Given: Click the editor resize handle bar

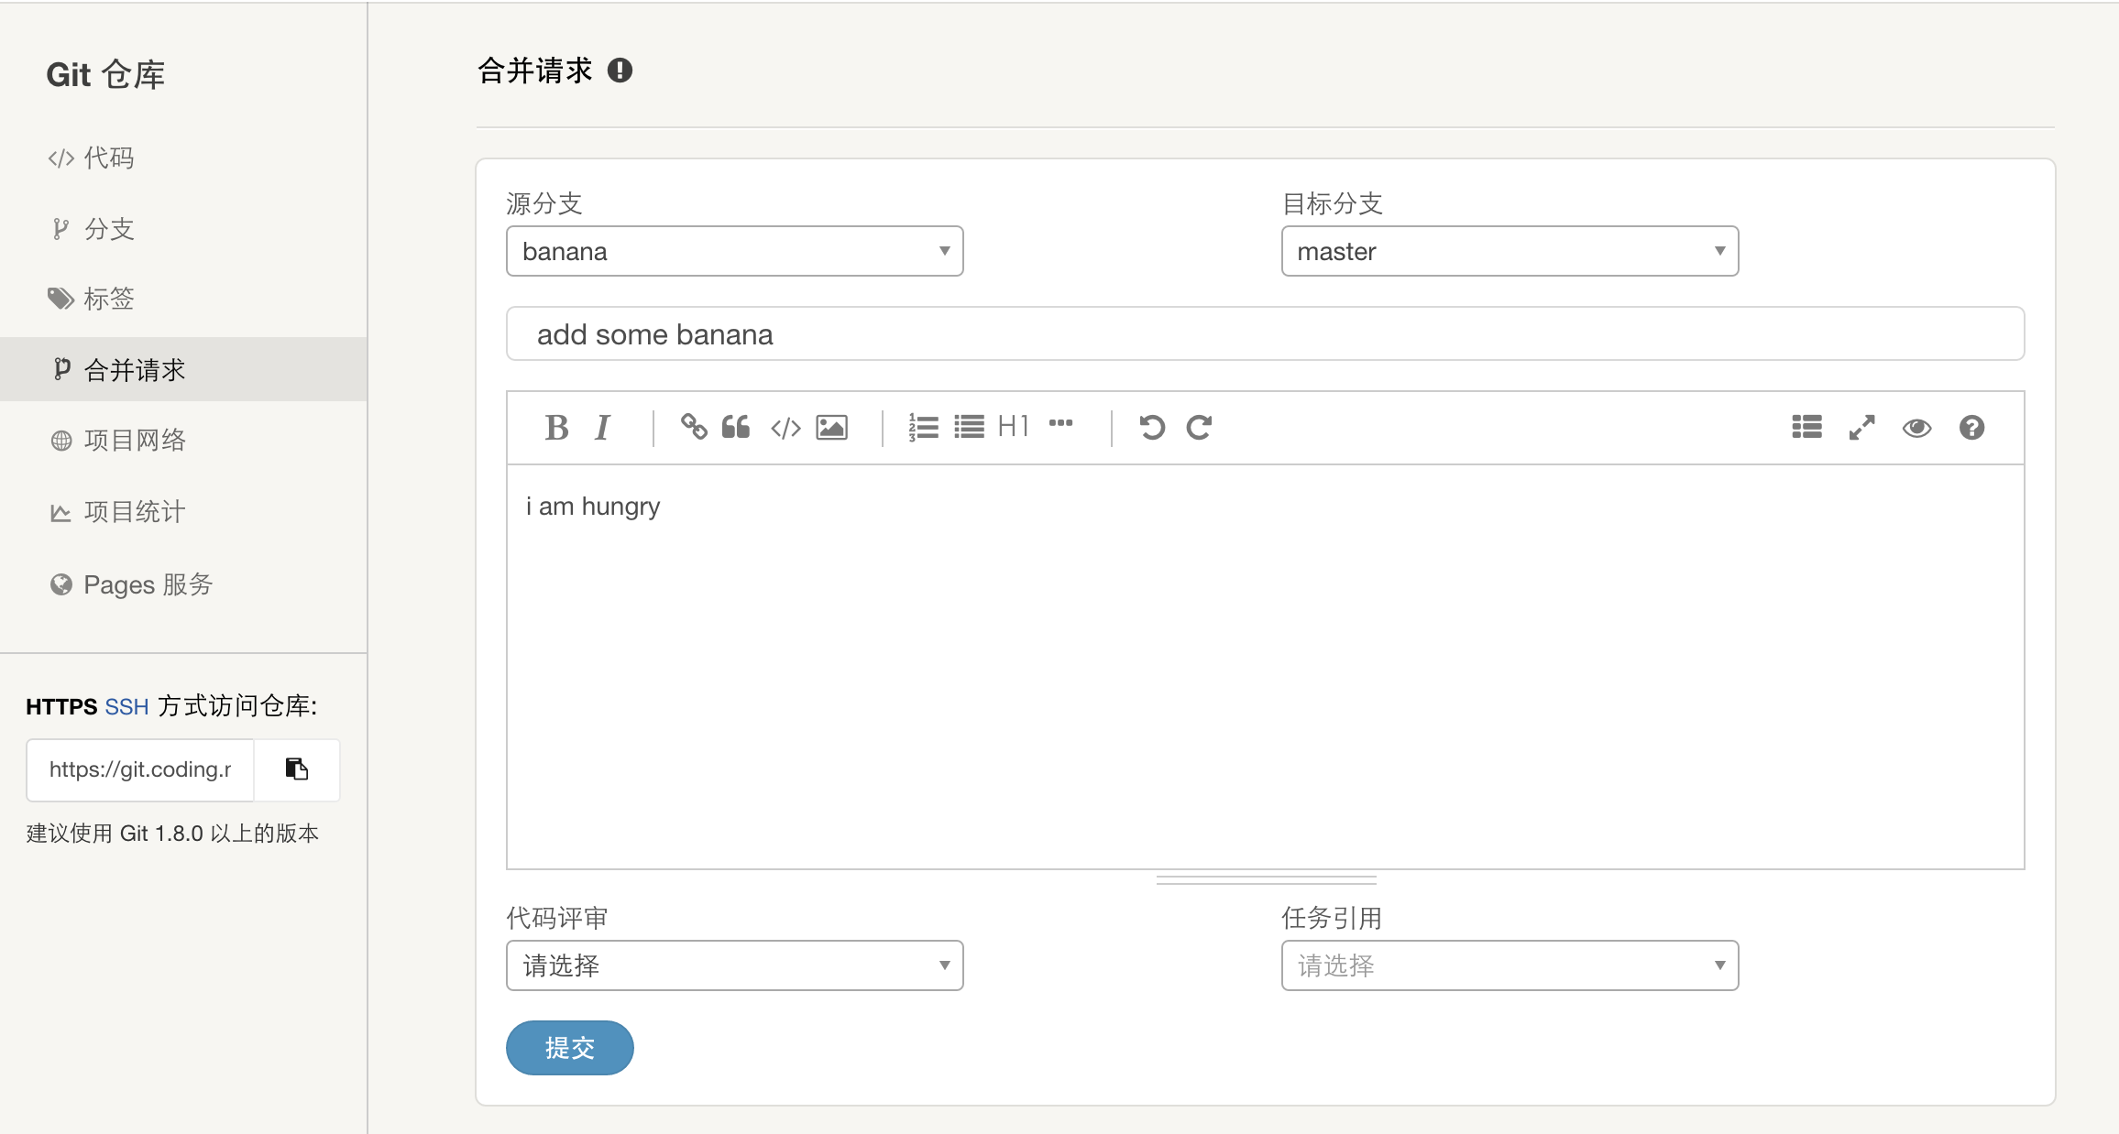Looking at the screenshot, I should [x=1266, y=880].
